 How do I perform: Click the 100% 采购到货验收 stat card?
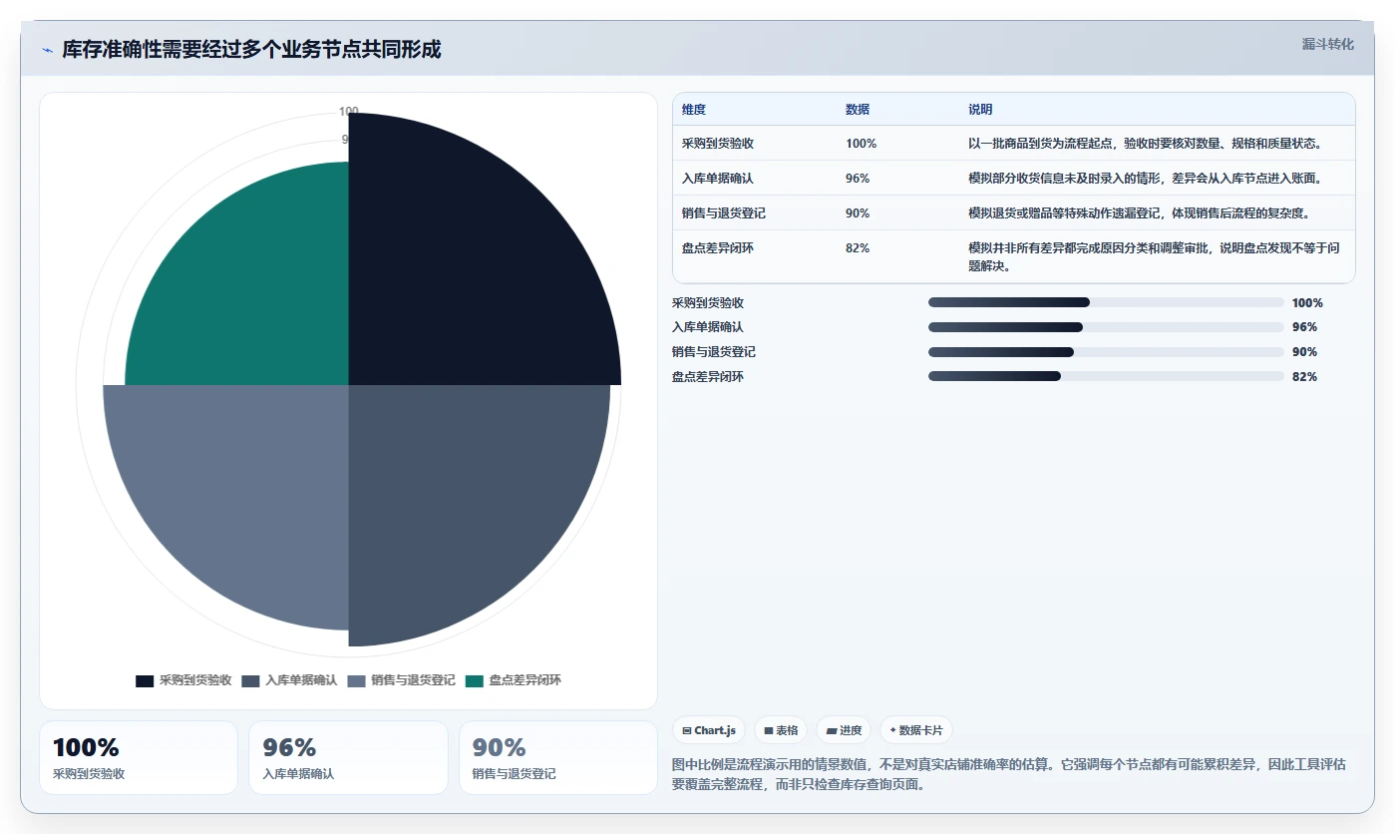[139, 758]
